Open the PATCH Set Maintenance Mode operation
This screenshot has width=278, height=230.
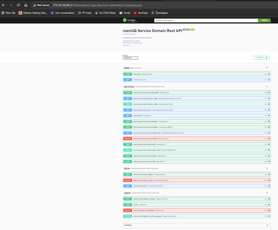197,104
